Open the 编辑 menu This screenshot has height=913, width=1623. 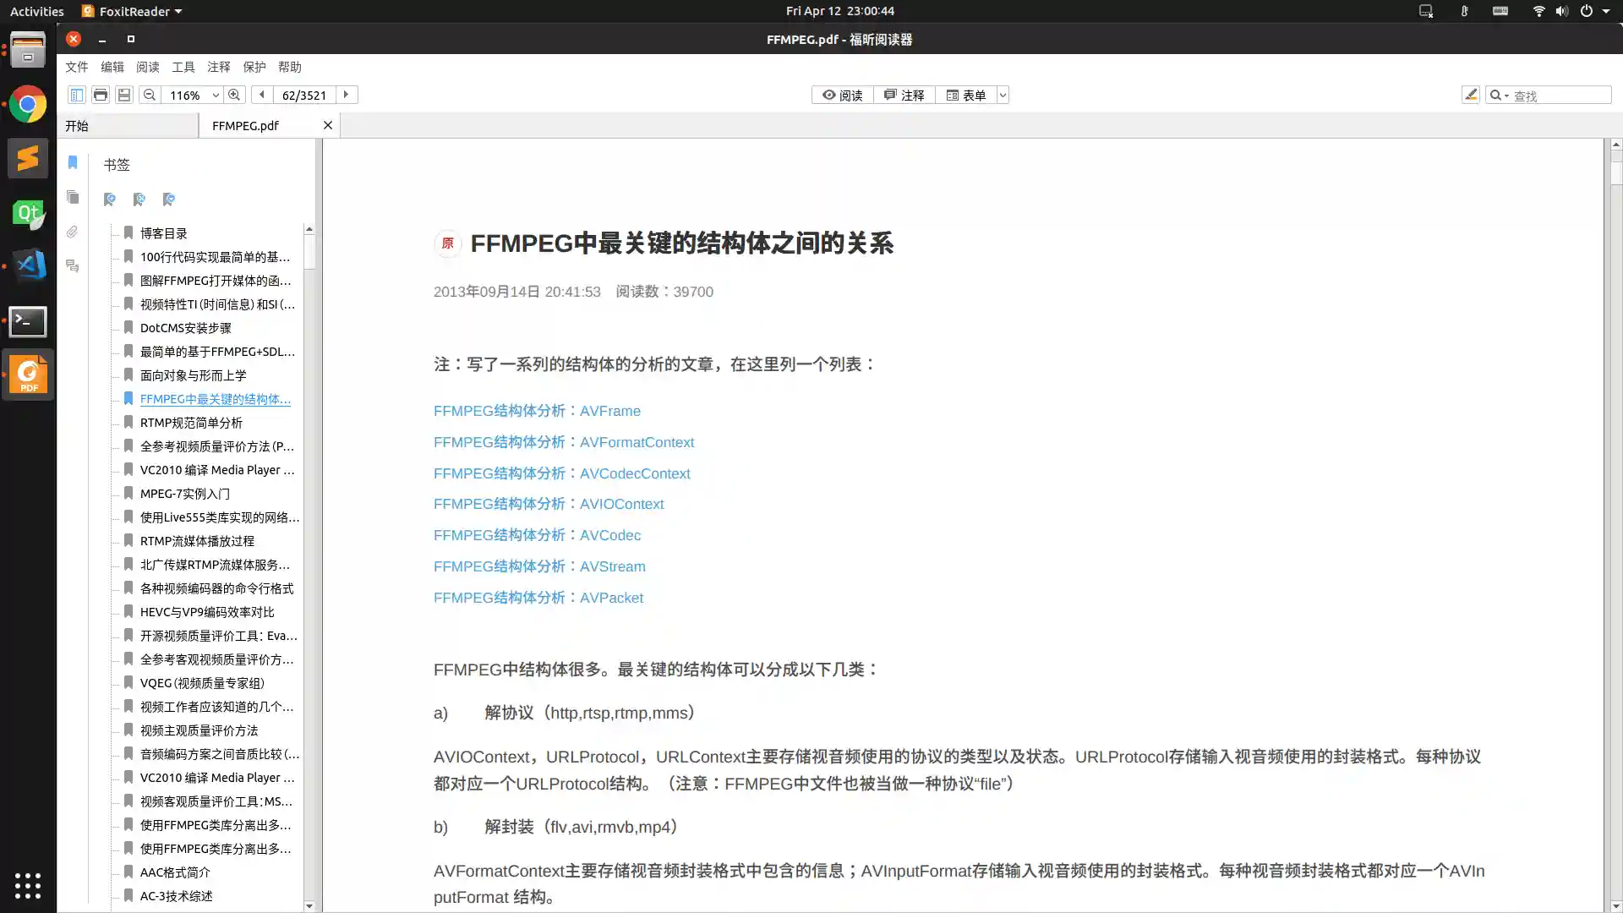112,67
